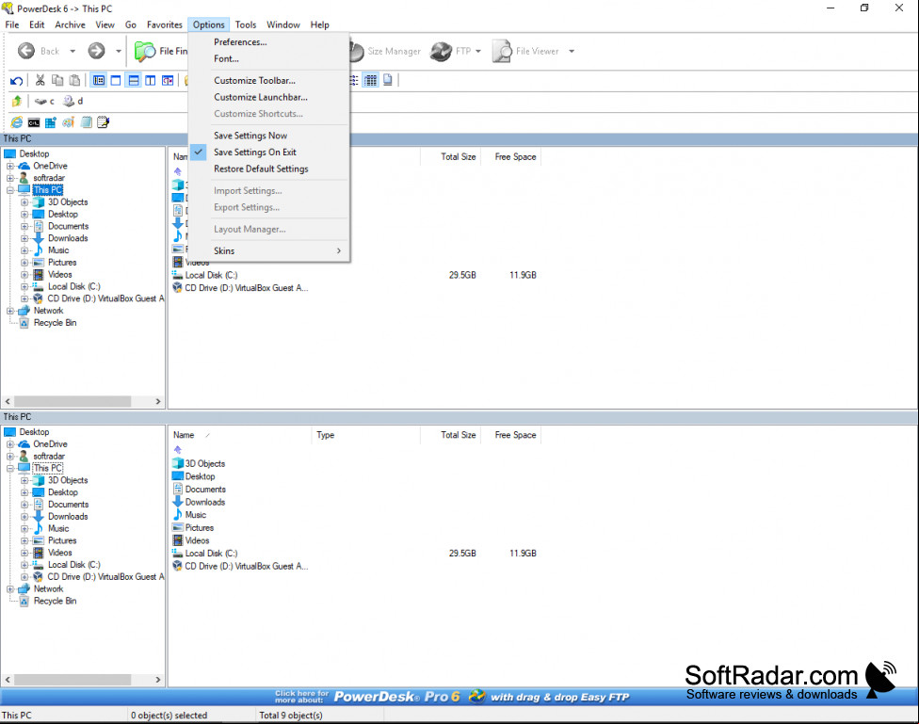Expand OneDrive in the upper folder tree

[x=10, y=166]
